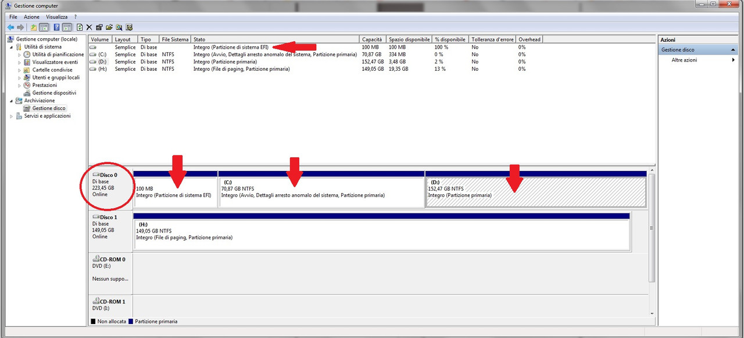This screenshot has height=338, width=744.
Task: Click the Prestazioni icon in the tree
Action: point(27,85)
